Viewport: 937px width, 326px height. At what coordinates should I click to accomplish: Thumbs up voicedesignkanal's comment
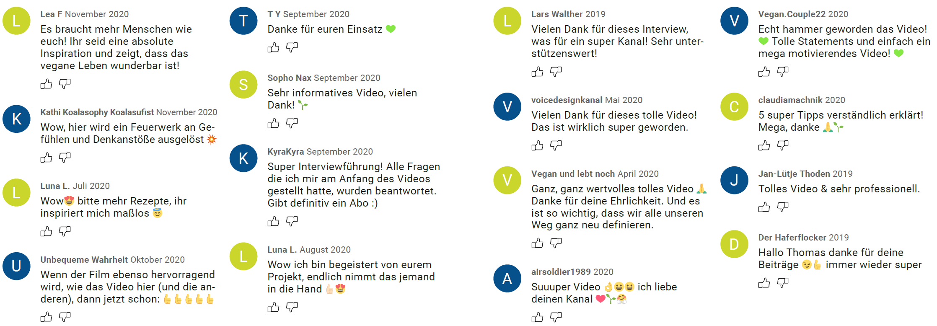click(537, 146)
